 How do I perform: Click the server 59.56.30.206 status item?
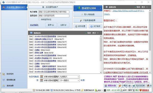click(x=65, y=90)
